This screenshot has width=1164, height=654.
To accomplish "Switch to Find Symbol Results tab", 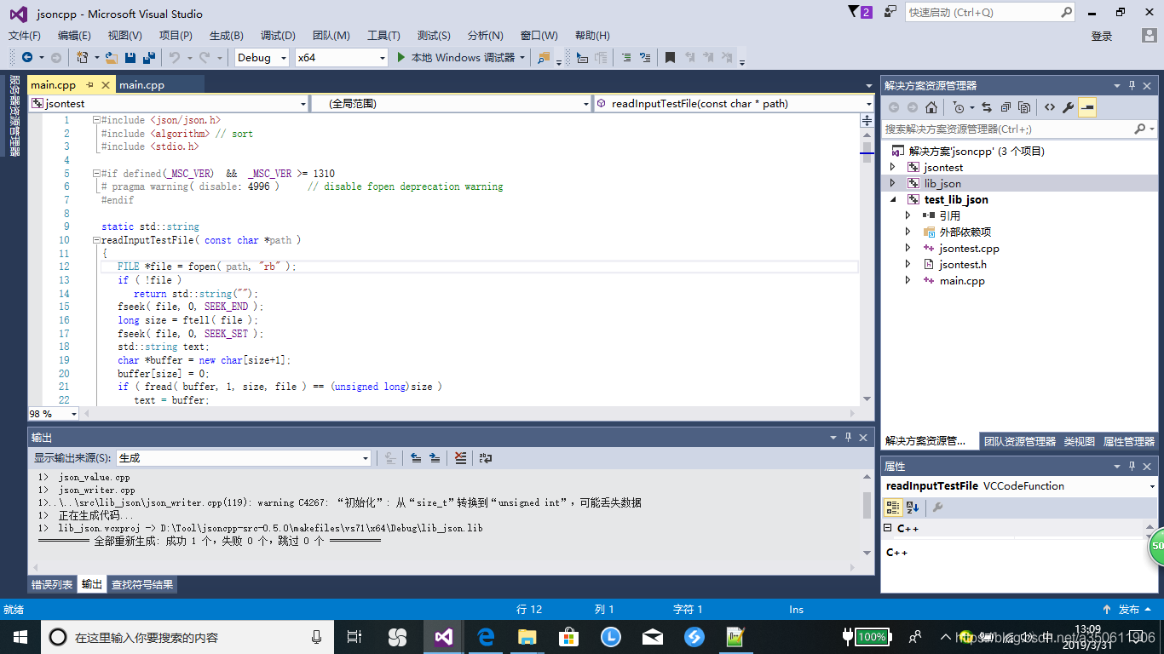I will [x=142, y=585].
